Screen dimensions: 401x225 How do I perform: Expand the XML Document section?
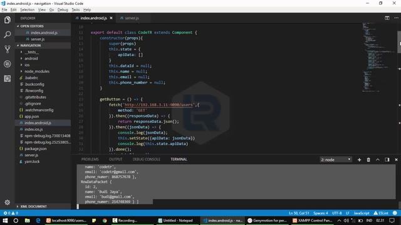(43, 206)
